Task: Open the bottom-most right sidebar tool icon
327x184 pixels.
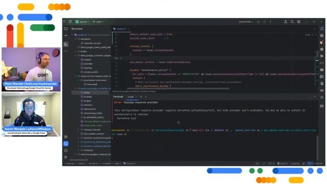Action: point(322,106)
